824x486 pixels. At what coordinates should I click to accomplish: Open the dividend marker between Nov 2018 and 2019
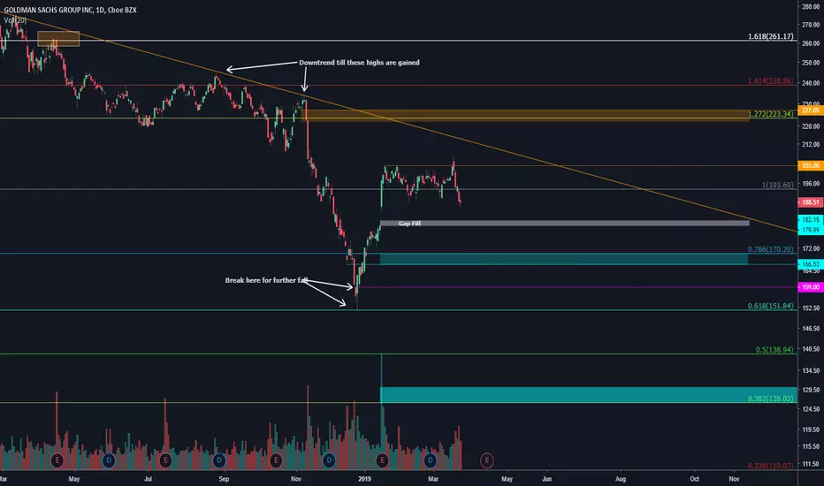329,460
